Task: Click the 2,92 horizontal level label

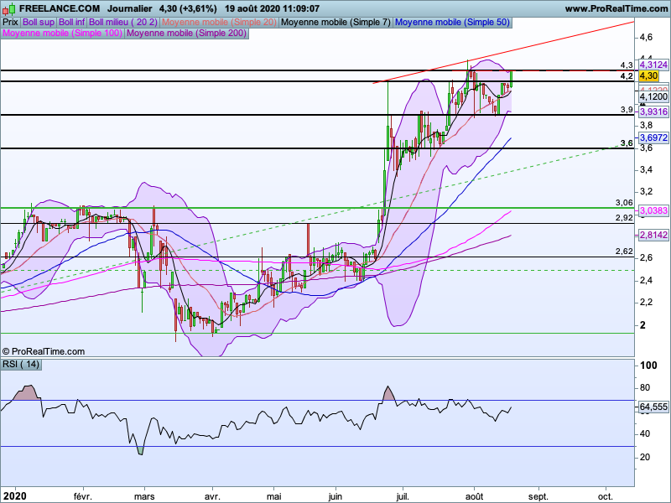Action: (x=624, y=218)
